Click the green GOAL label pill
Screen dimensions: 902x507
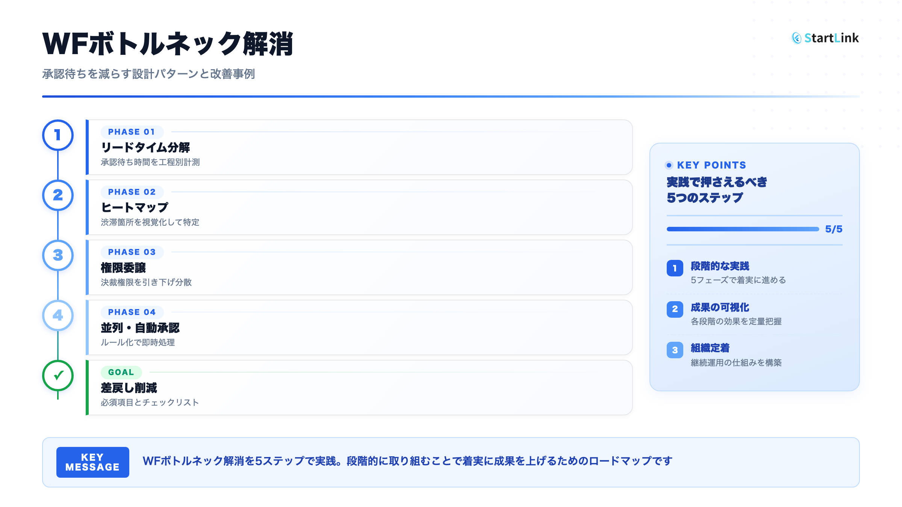(x=121, y=372)
